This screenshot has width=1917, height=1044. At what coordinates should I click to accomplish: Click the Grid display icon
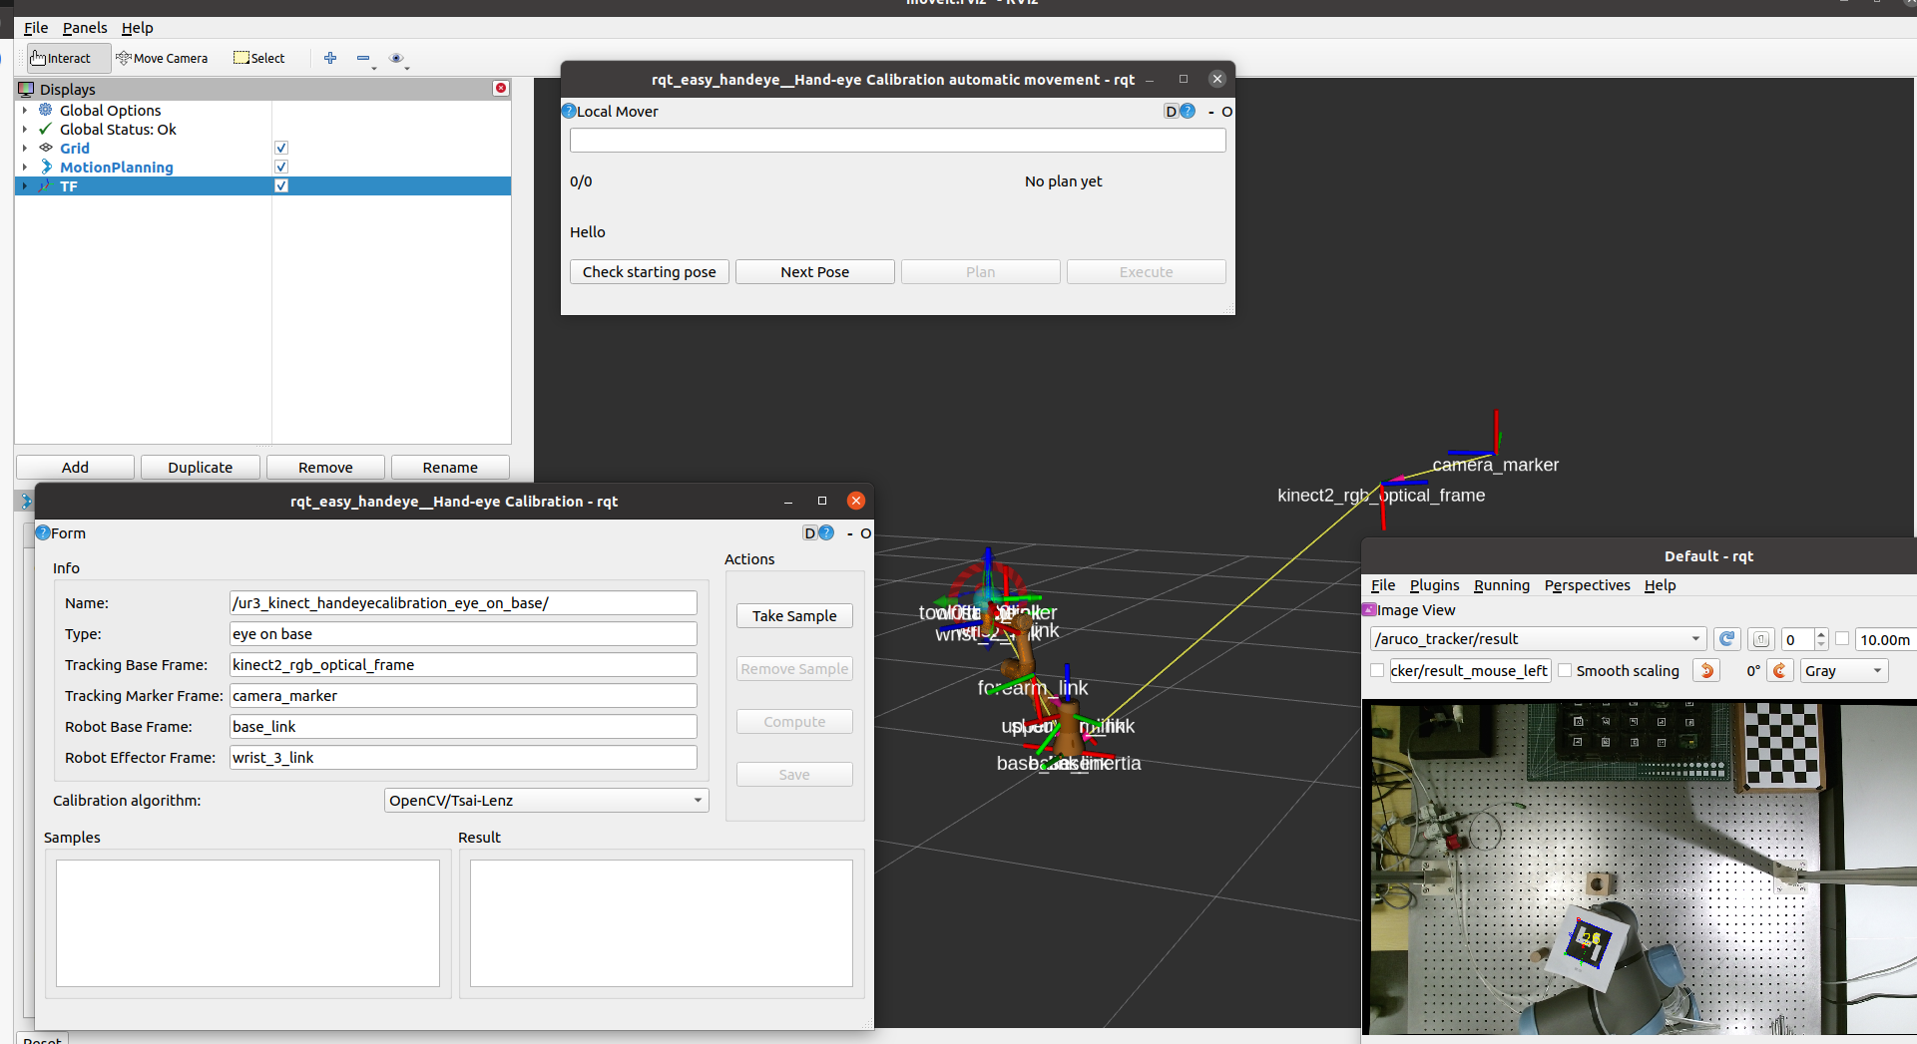[x=46, y=148]
